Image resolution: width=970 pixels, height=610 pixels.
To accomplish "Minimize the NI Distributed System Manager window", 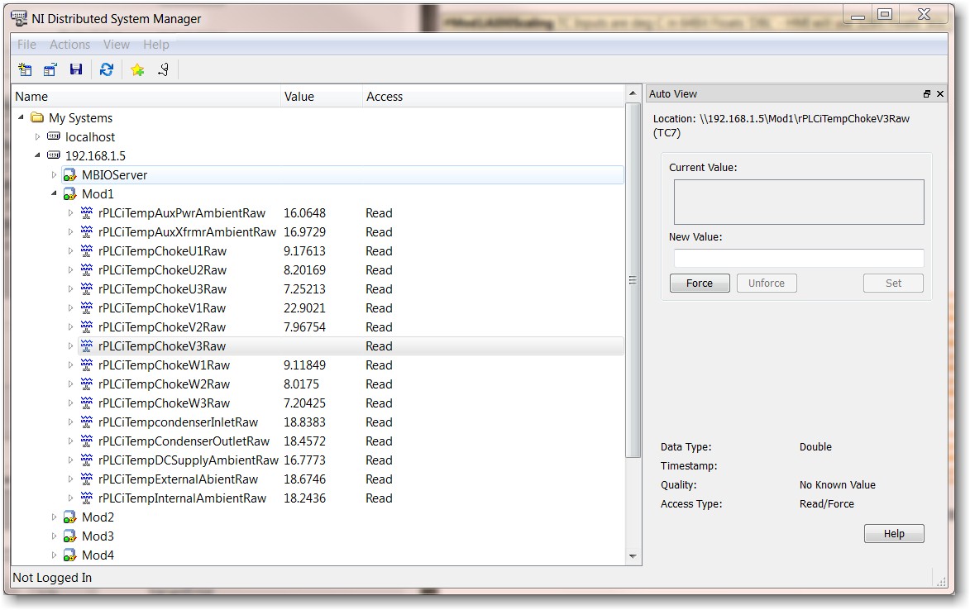I will click(858, 15).
